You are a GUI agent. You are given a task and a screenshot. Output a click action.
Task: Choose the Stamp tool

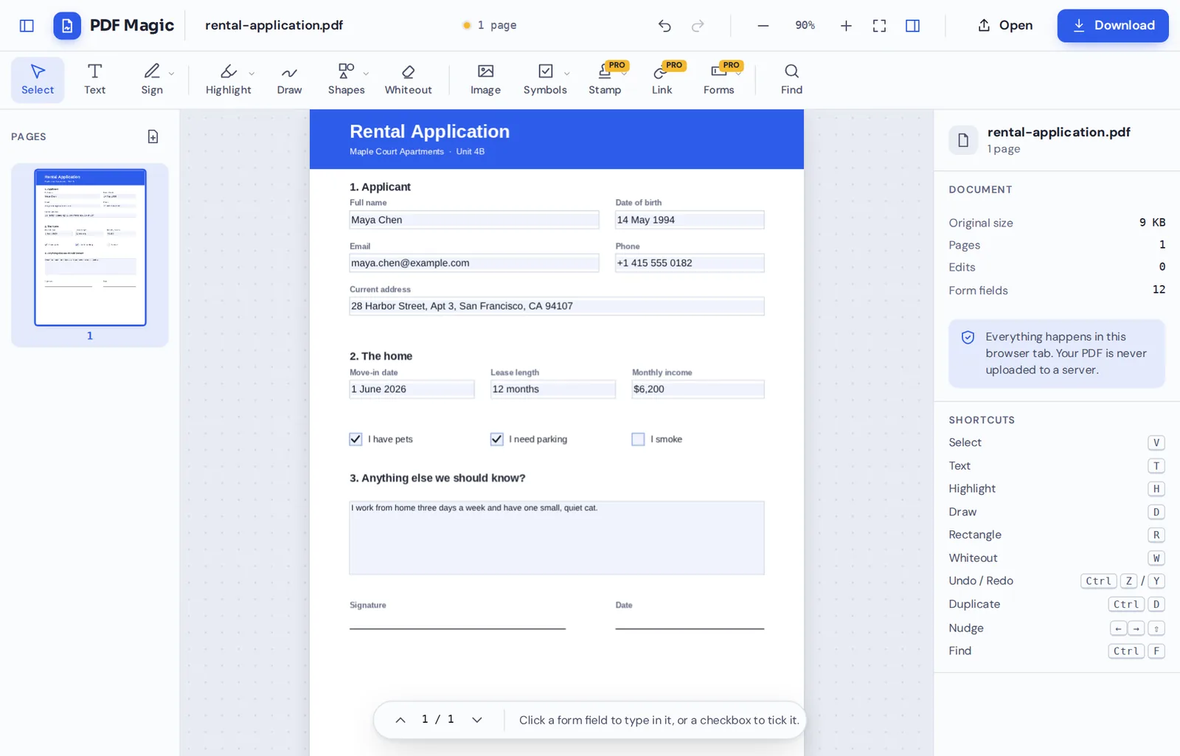605,80
